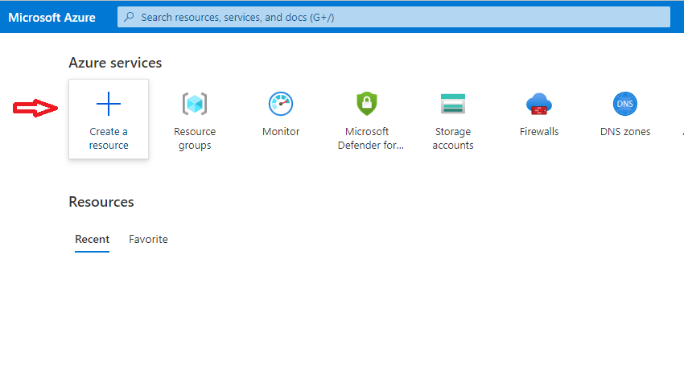Select the Firewalls text label

[x=539, y=132]
